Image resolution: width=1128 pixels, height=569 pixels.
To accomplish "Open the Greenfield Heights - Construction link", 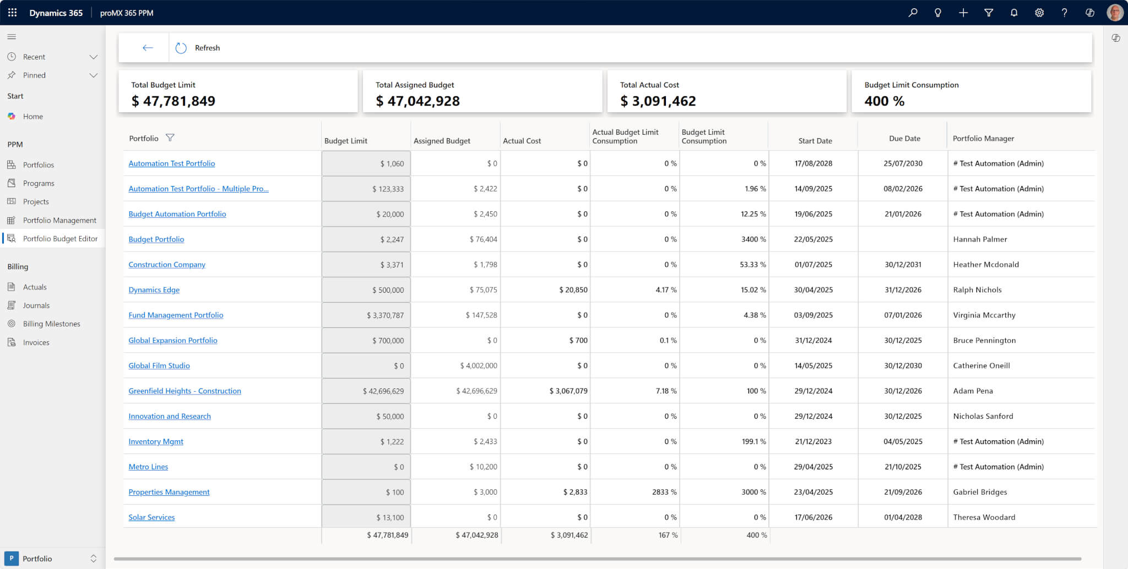I will click(x=185, y=391).
